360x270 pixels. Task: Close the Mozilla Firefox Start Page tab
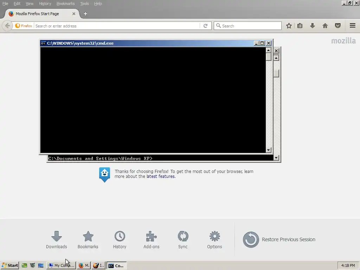(74, 14)
